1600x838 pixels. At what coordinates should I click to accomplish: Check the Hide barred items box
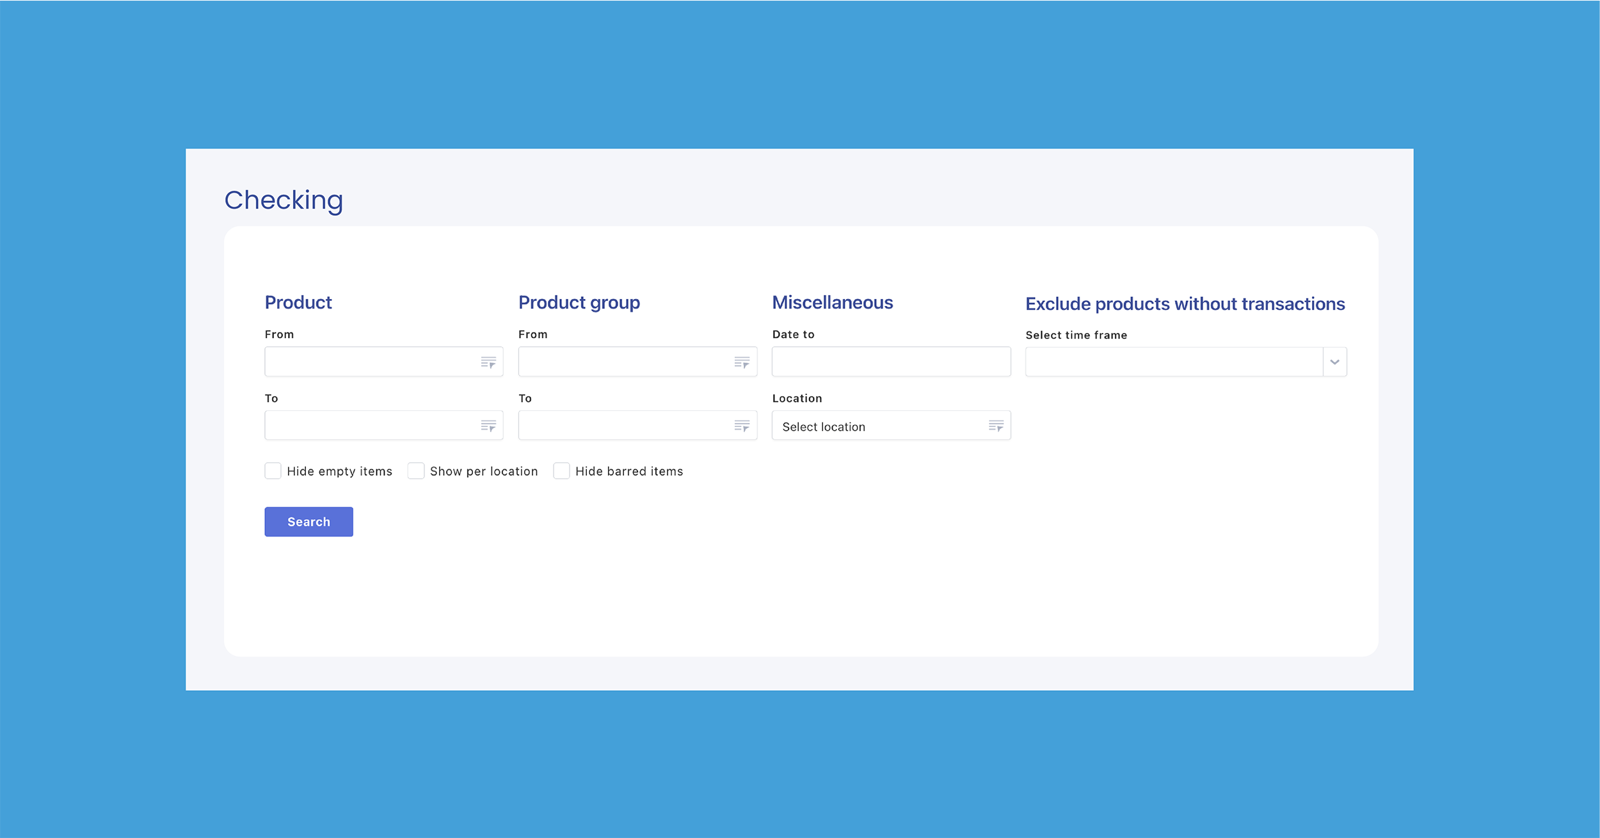coord(561,471)
